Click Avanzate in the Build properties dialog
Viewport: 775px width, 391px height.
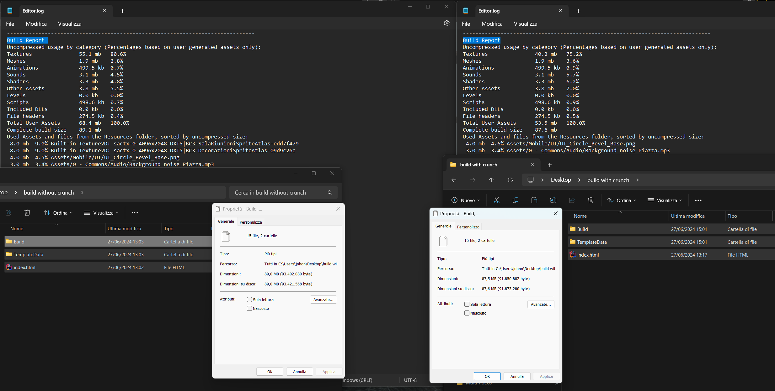pos(323,300)
